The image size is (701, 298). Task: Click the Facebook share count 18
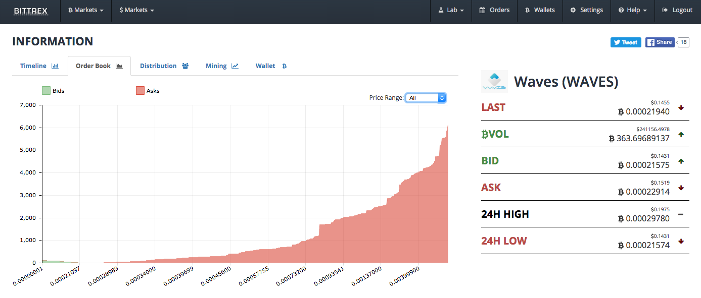tap(683, 42)
